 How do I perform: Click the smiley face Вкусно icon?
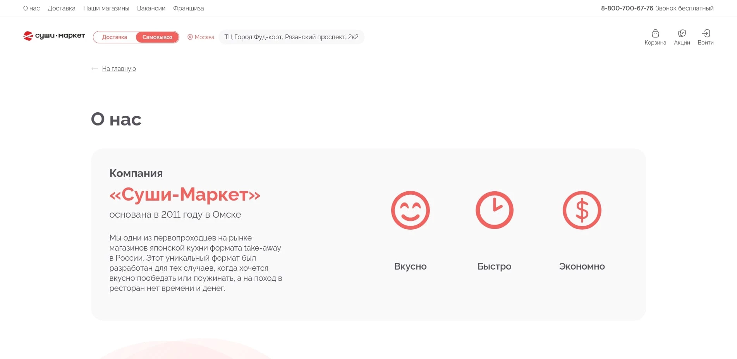pos(411,210)
